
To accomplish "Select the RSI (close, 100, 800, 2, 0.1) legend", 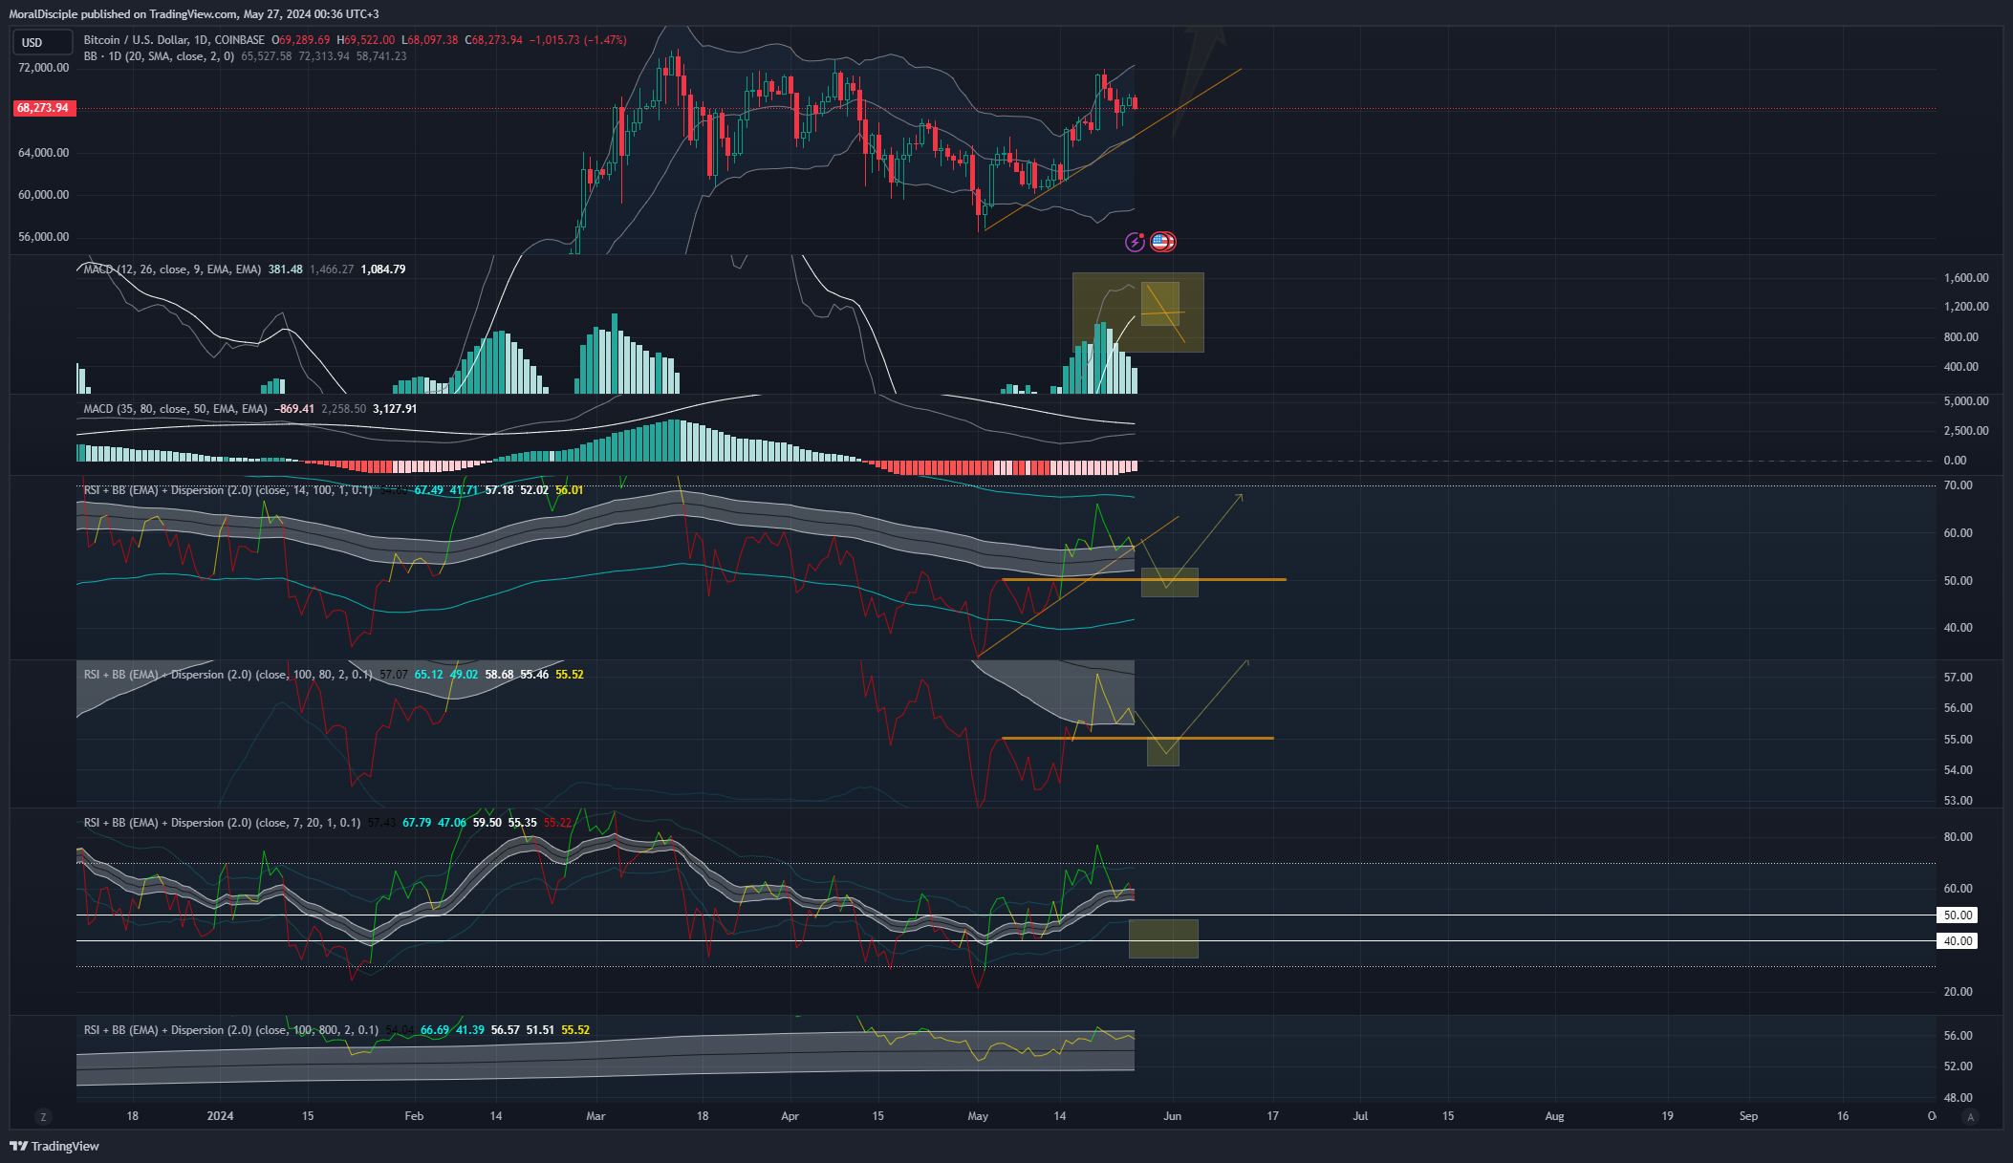I will click(231, 1030).
